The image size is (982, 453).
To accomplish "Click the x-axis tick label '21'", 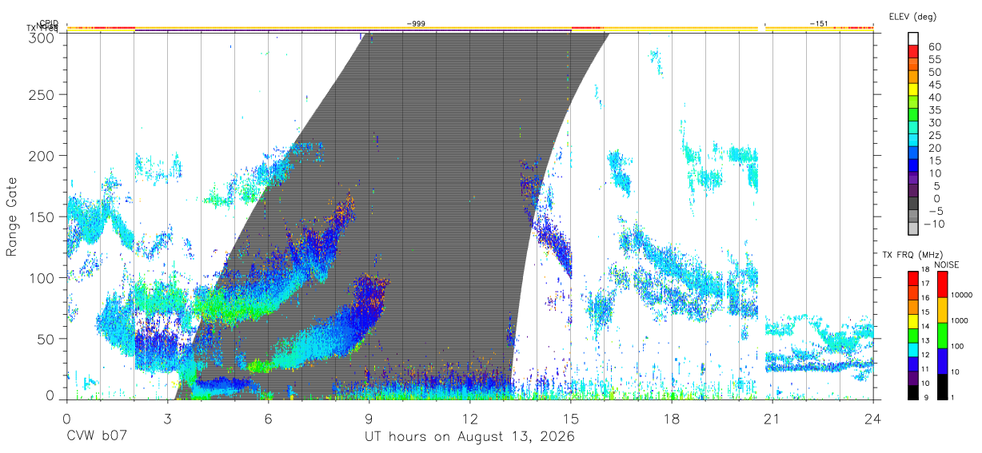I will [x=772, y=418].
